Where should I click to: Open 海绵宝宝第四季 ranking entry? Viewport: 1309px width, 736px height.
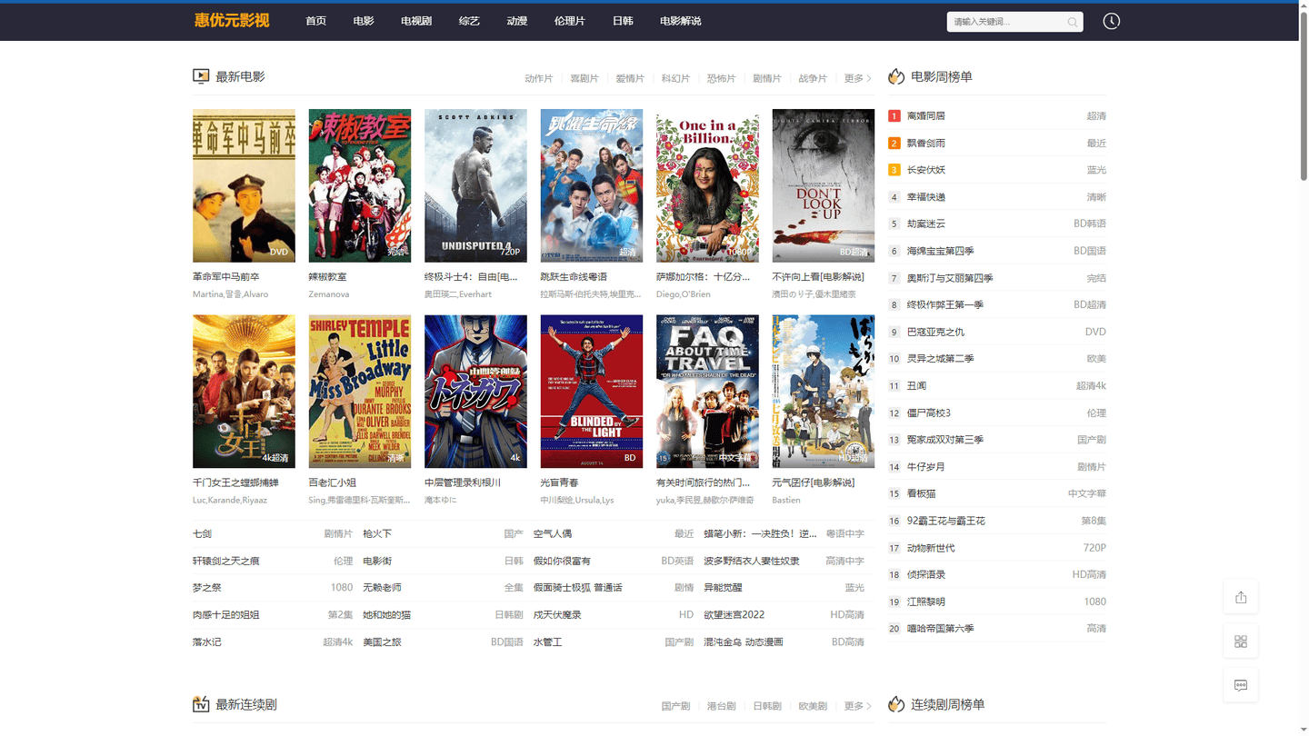point(941,251)
